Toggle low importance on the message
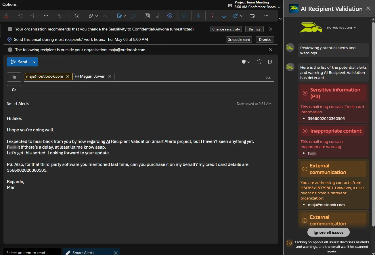The height and width of the screenshot is (255, 375). (x=224, y=16)
